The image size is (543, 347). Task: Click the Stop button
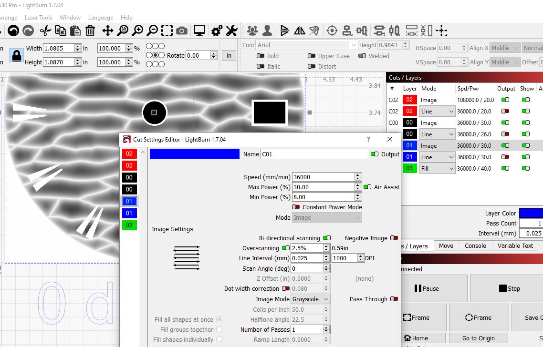[x=509, y=288]
